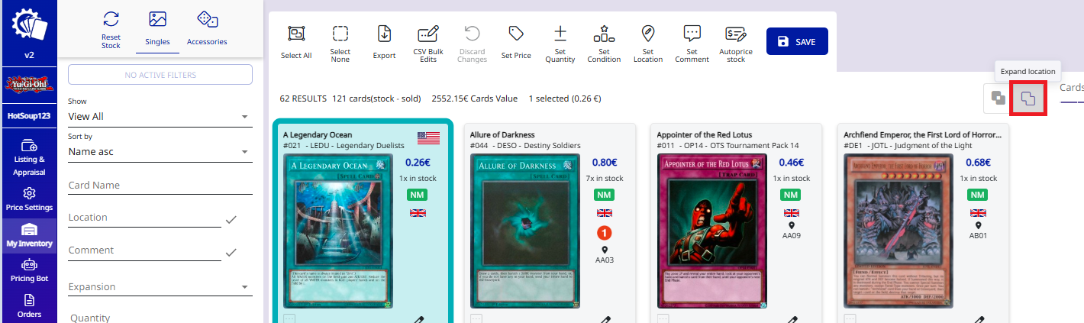The width and height of the screenshot is (1084, 323).
Task: Click the Set Quantity icon
Action: (x=560, y=34)
